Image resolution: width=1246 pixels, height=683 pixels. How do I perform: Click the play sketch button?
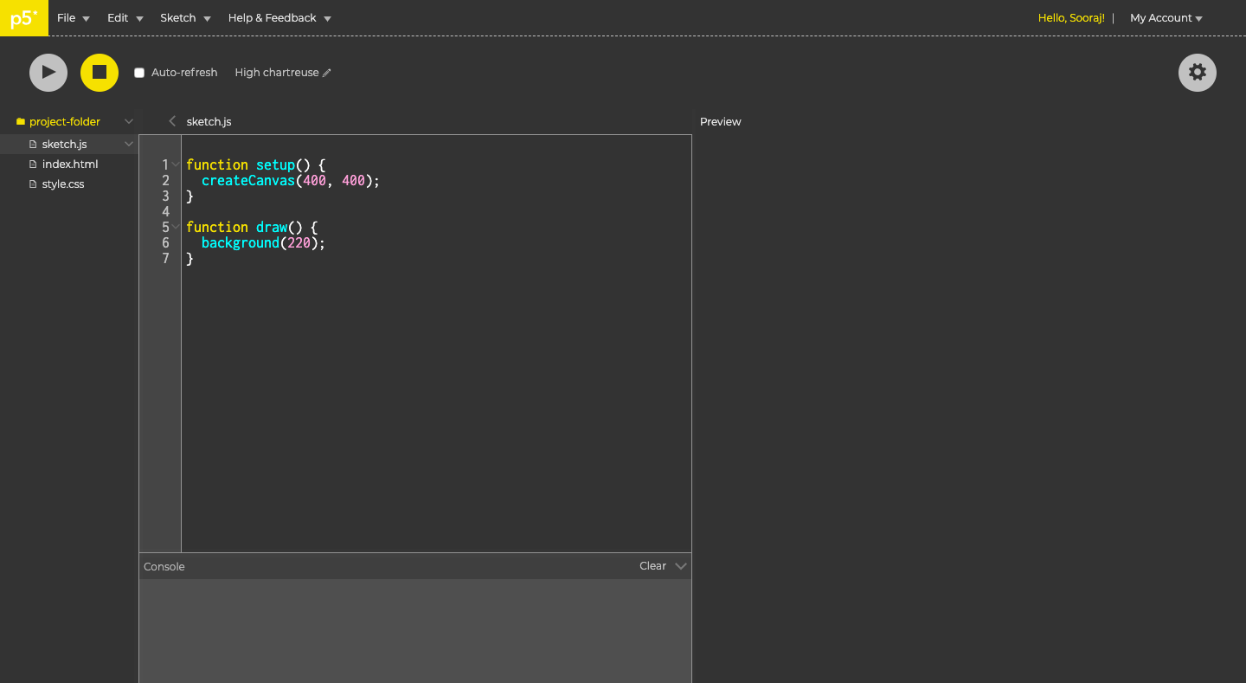pos(48,73)
